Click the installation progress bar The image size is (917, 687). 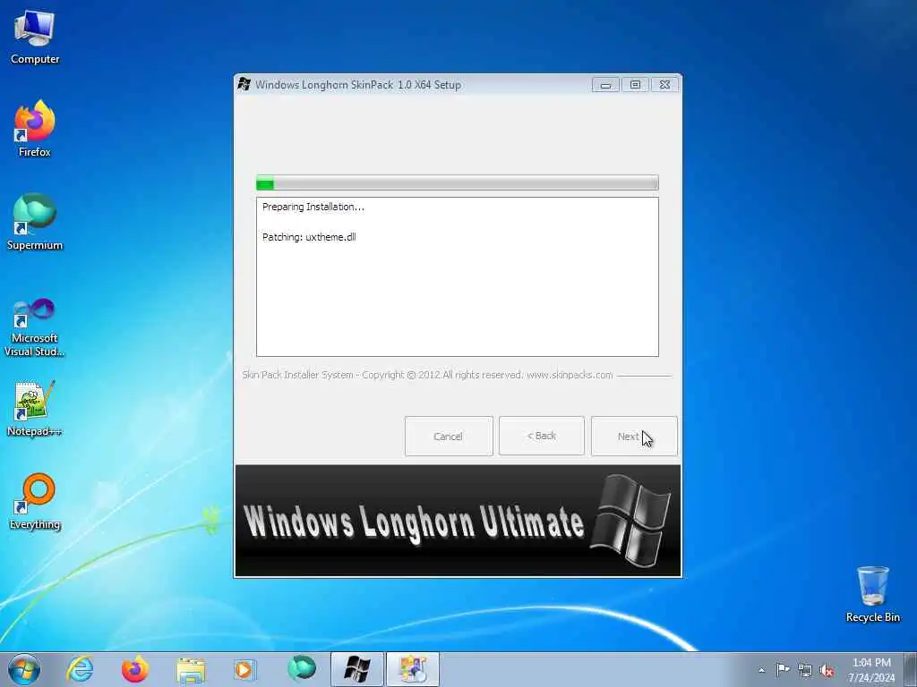(458, 182)
